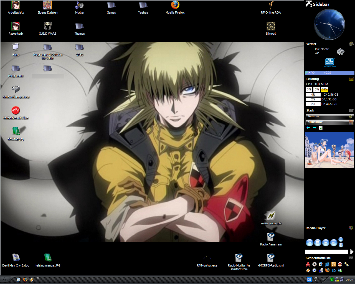Image resolution: width=355 pixels, height=284 pixels.
Task: Select hellsing manga.JPG image file
Action: pos(47,260)
